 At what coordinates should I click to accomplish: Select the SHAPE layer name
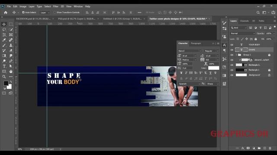tap(252, 50)
